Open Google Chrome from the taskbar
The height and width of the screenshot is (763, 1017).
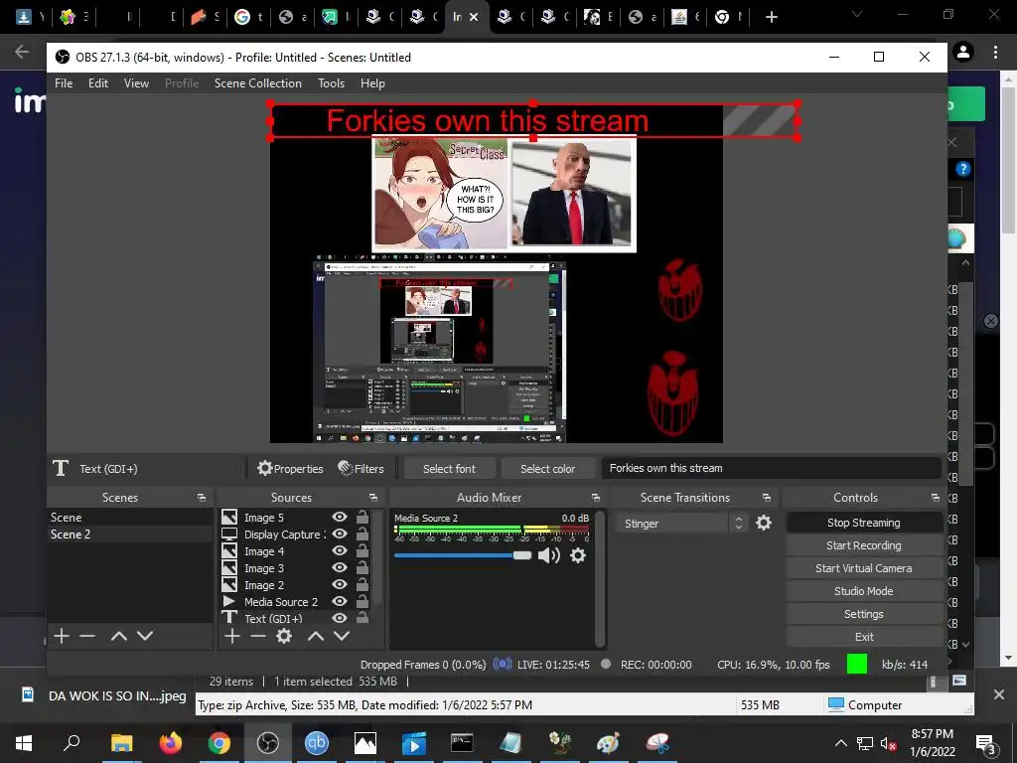click(x=219, y=742)
